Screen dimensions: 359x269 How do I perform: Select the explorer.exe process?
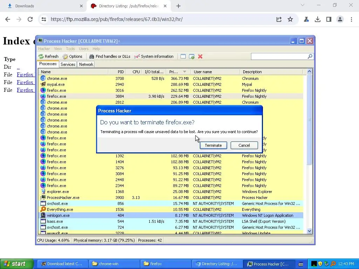tap(171, 192)
